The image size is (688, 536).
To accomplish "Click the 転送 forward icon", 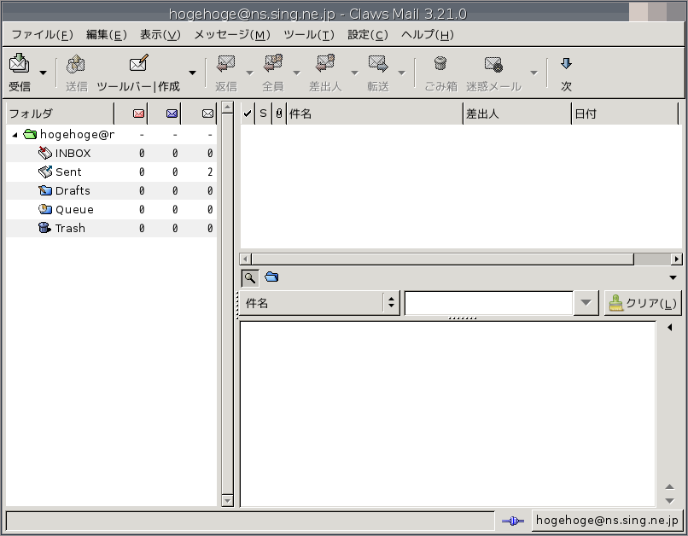I will [378, 64].
